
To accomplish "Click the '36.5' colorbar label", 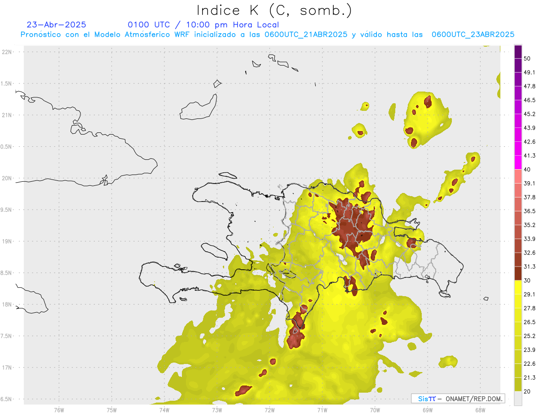I will coord(530,211).
